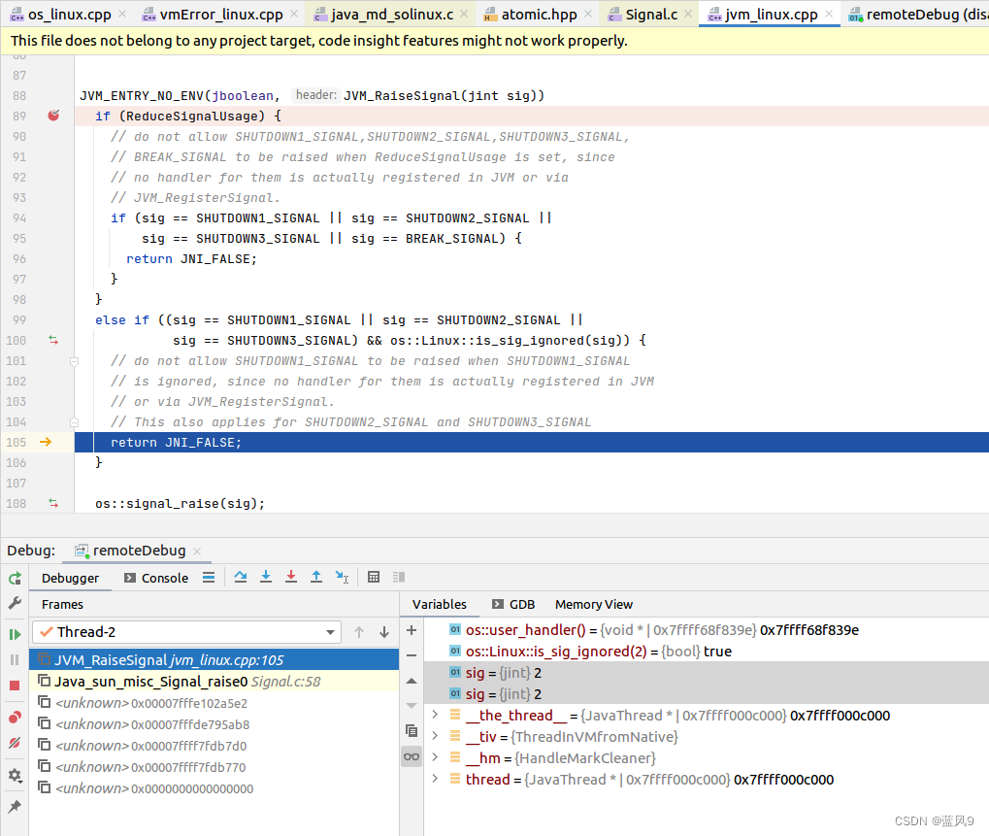
Task: Switch to the Console tab
Action: [156, 578]
